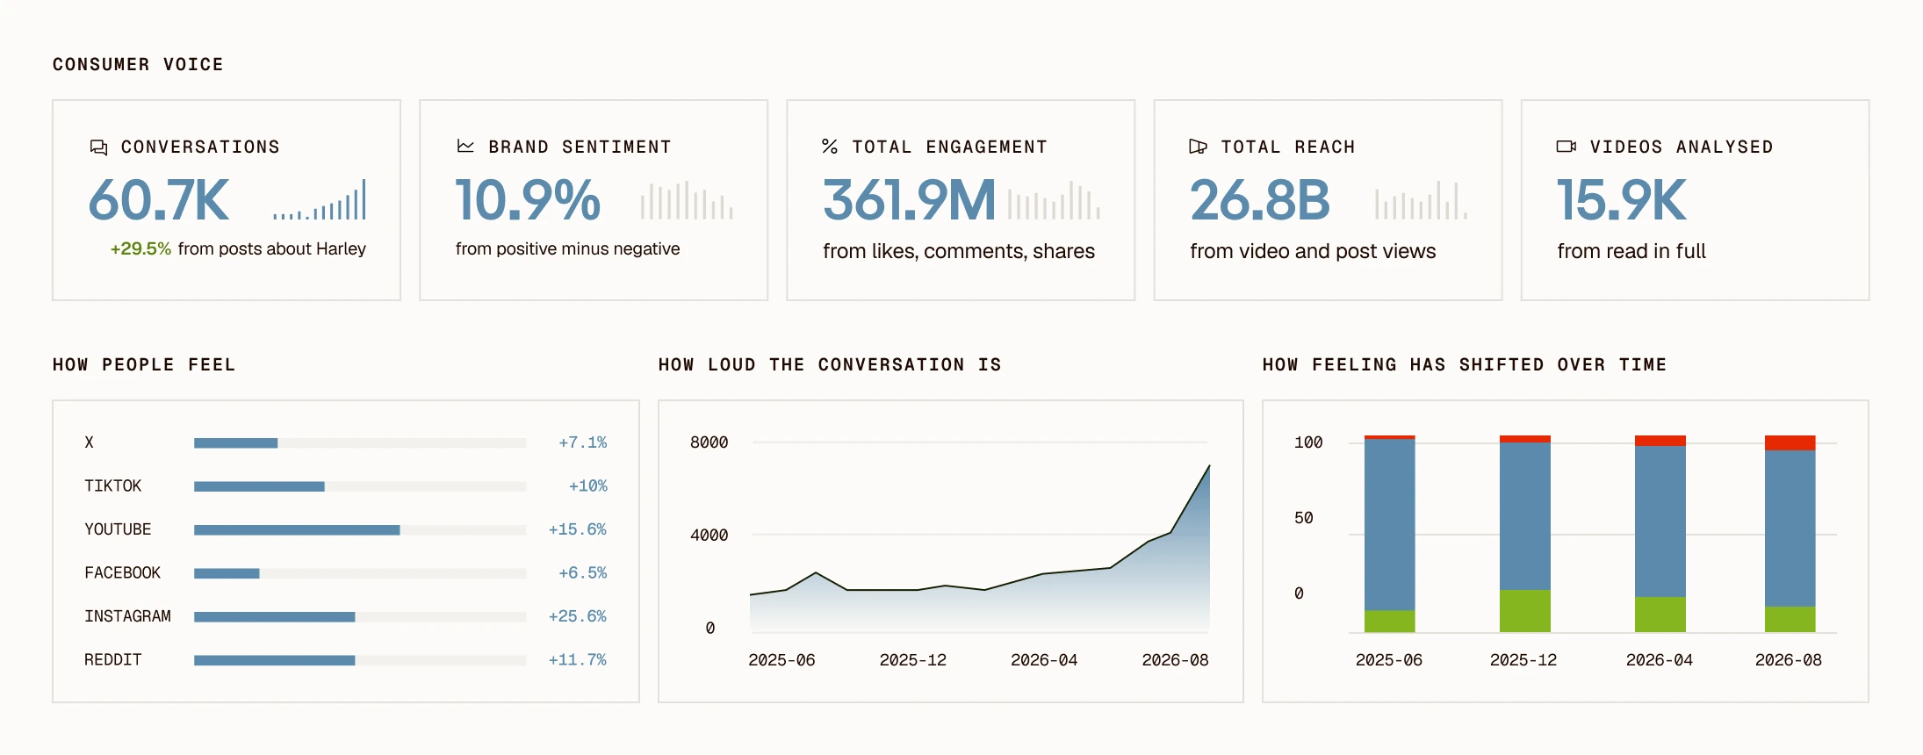Click the +29.5% change figure
This screenshot has width=1923, height=755.
(x=140, y=249)
